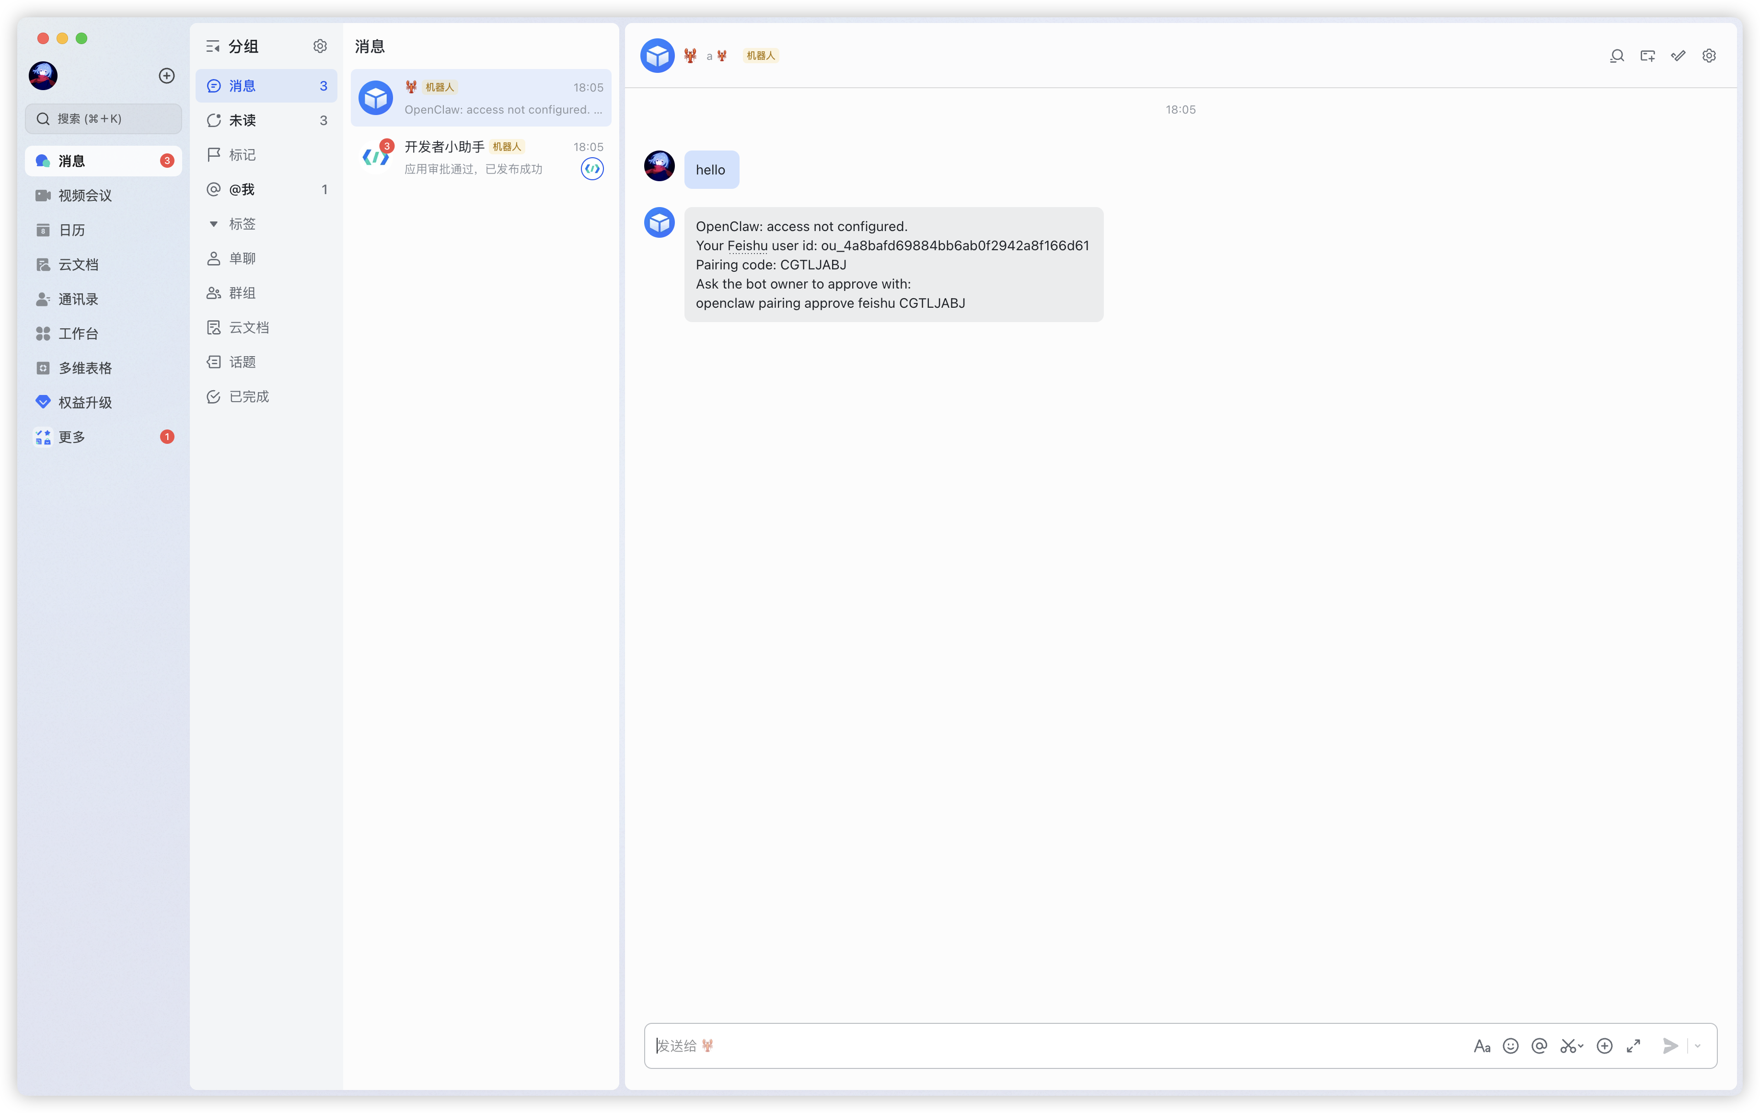1760x1113 pixels.
Task: Click the @ mention icon in input box
Action: [x=1539, y=1046]
